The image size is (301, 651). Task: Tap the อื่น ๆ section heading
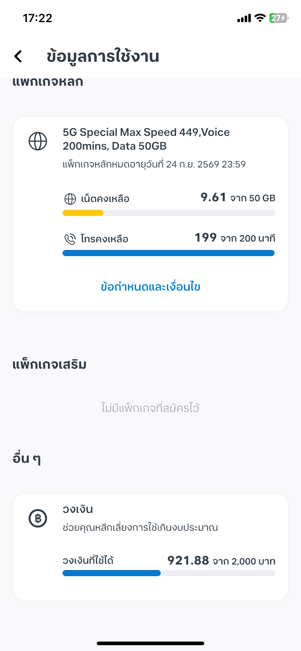[x=27, y=459]
